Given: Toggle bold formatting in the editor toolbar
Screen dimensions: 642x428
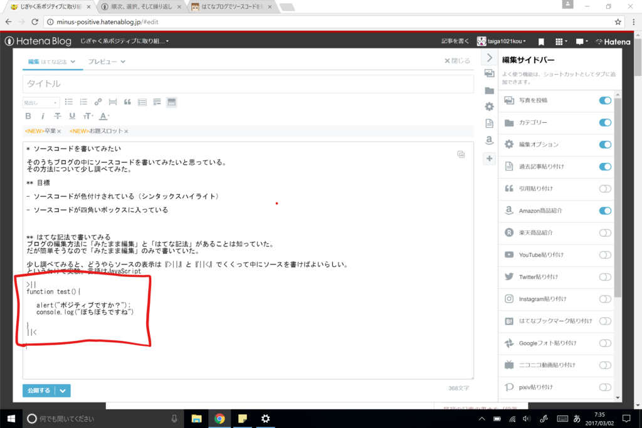Looking at the screenshot, I should click(28, 116).
